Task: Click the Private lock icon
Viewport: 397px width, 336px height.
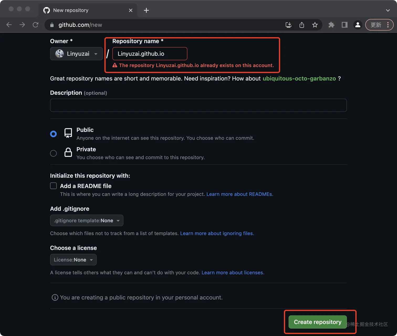Action: click(68, 152)
